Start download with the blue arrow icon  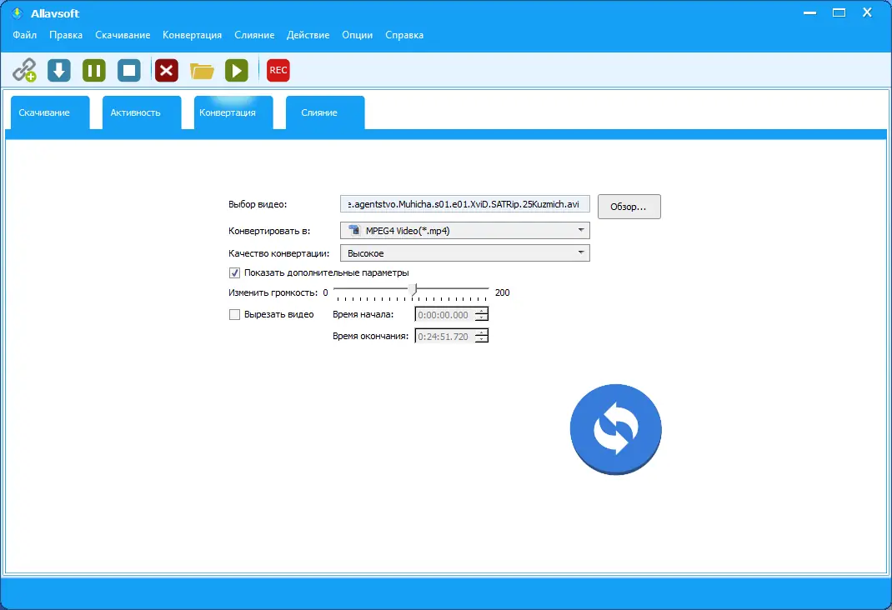pos(59,71)
